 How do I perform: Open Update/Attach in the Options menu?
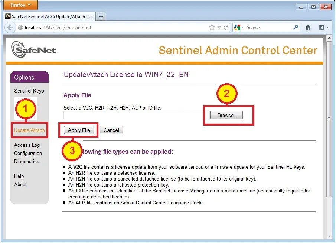29,130
